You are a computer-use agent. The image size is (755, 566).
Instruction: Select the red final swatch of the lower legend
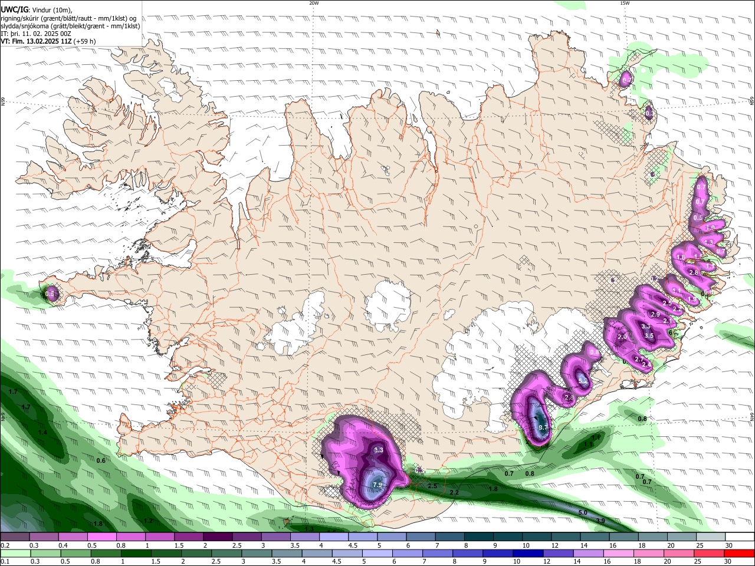click(x=738, y=553)
